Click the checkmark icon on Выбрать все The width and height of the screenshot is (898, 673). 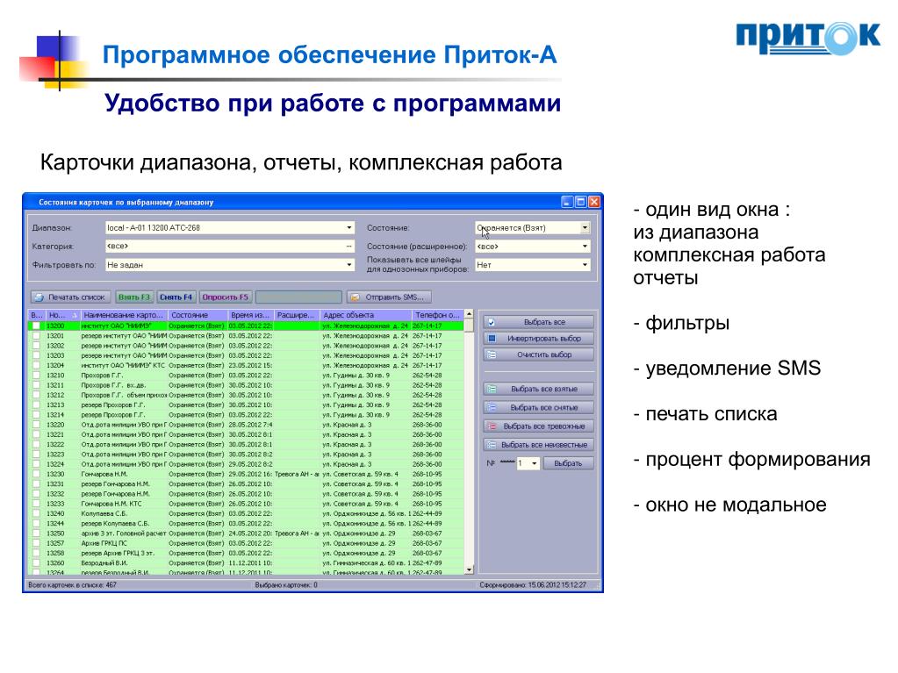coord(492,322)
